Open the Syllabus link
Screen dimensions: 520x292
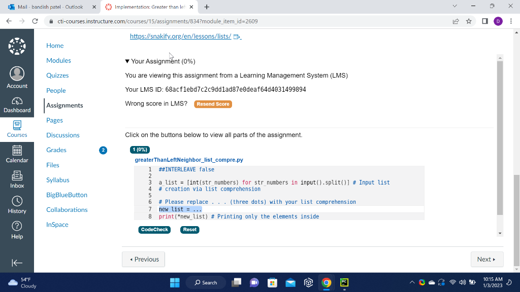[x=57, y=180]
